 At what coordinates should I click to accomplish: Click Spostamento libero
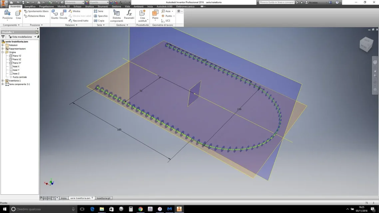[x=36, y=11]
